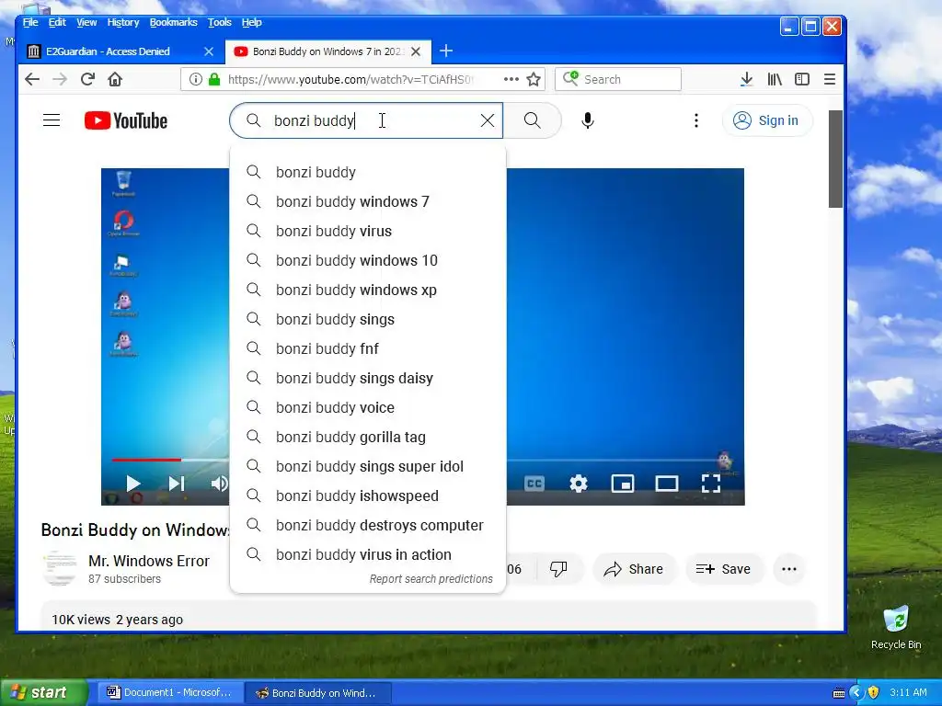
Task: Open the View menu
Action: [86, 22]
